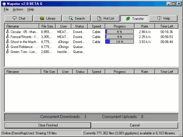Screen dimensions: 183x137
Task: Open the Actions menu
Action: tap(18, 9)
